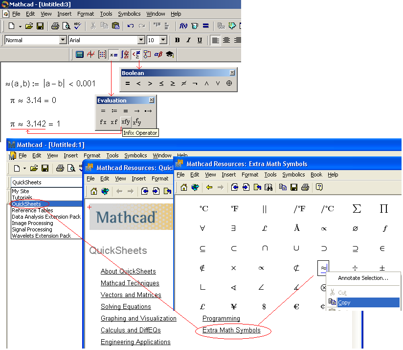The height and width of the screenshot is (350, 403).
Task: Click the QuickSheets resource combo field
Action: tap(46, 182)
